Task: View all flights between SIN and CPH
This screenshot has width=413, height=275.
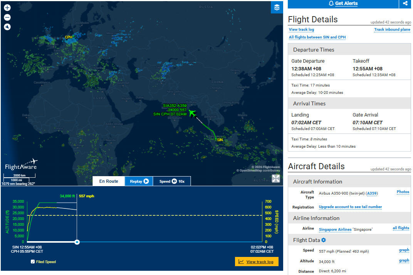Action: coord(317,37)
